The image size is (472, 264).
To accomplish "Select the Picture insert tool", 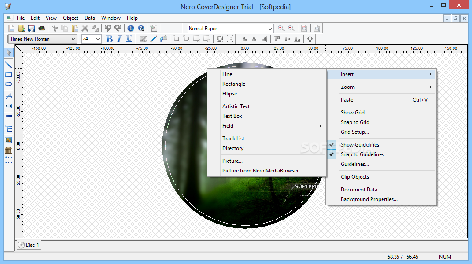I will click(8, 140).
